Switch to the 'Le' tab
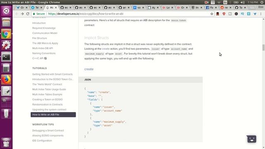Viewport: 265px width, 149px height. 168,7
